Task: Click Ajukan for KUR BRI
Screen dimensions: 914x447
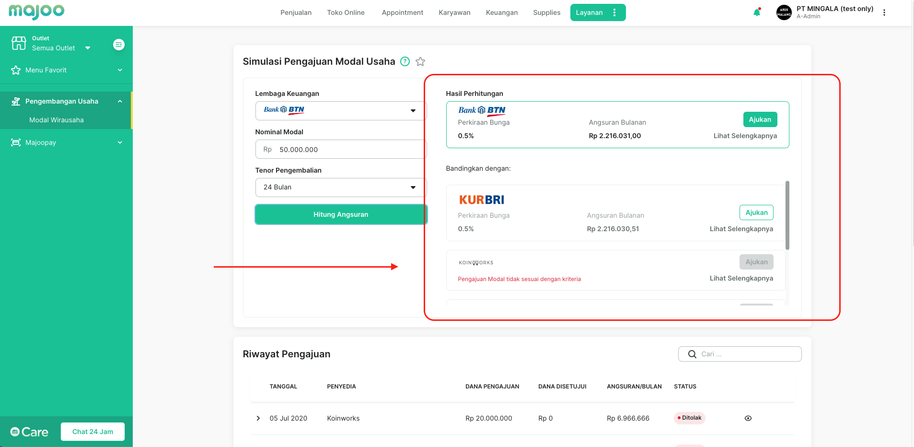Action: click(x=756, y=212)
